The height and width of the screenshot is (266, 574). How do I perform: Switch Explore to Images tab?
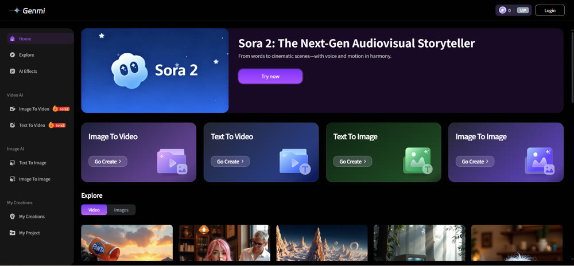pyautogui.click(x=121, y=210)
